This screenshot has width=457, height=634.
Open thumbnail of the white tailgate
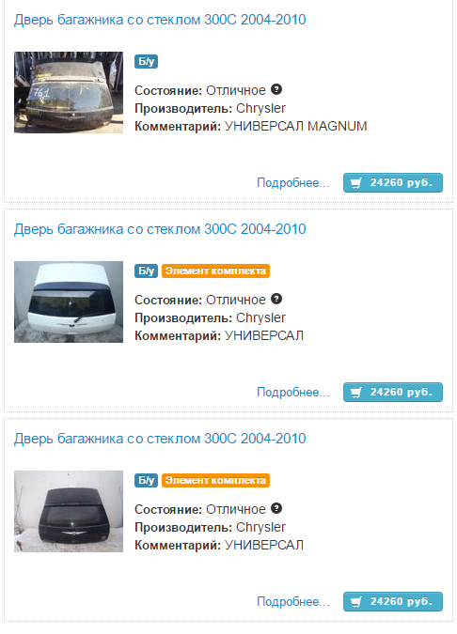tap(69, 302)
